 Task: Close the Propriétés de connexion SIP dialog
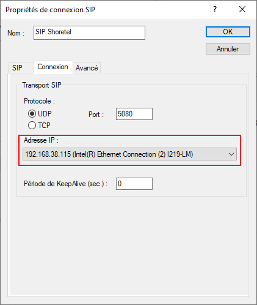(x=242, y=9)
